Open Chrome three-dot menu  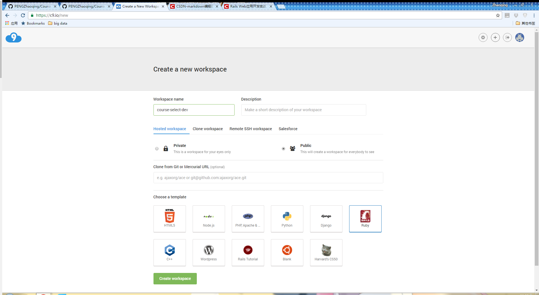click(534, 15)
